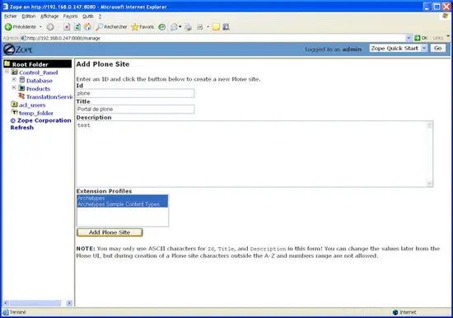This screenshot has height=318, width=453.
Task: Open the Products link
Action: [38, 89]
